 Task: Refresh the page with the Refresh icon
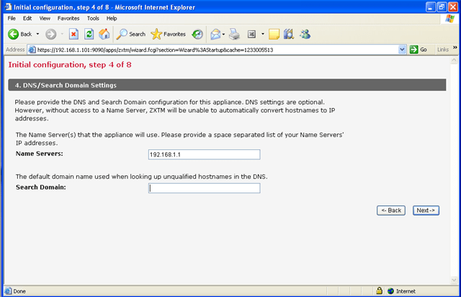pyautogui.click(x=89, y=34)
